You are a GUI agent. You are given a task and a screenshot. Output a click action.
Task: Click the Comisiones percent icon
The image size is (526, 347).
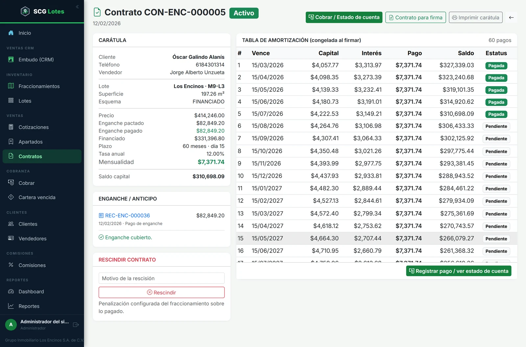tap(11, 265)
